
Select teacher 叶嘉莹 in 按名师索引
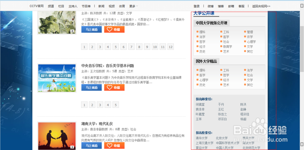pos(200,114)
